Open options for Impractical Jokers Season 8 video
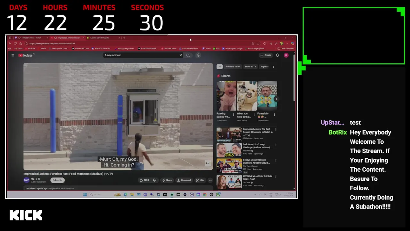The image size is (410, 231). point(276,130)
